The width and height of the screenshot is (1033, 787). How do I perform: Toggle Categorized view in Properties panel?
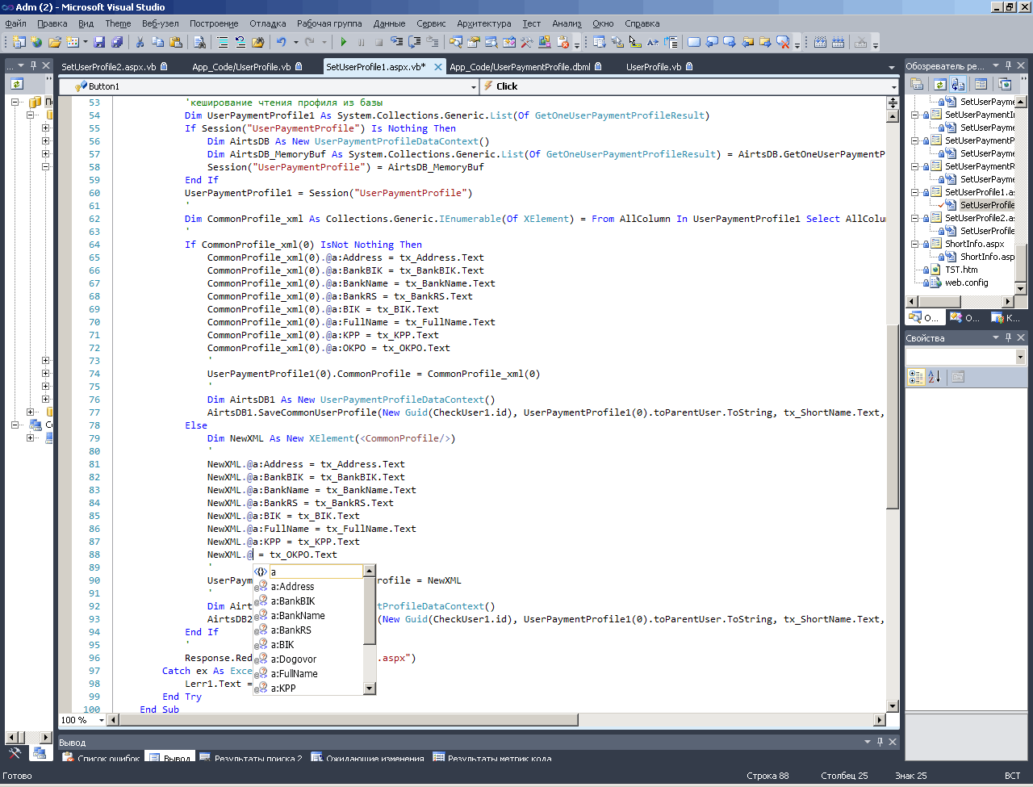point(915,377)
